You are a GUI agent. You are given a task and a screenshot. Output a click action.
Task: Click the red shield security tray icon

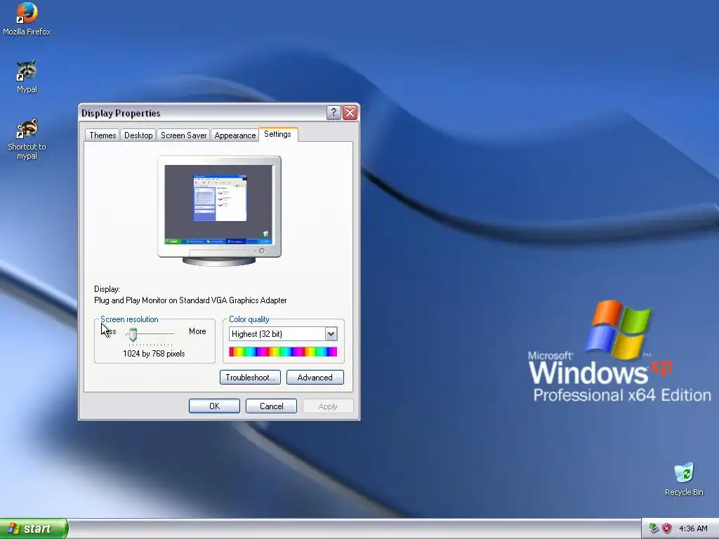coord(667,528)
